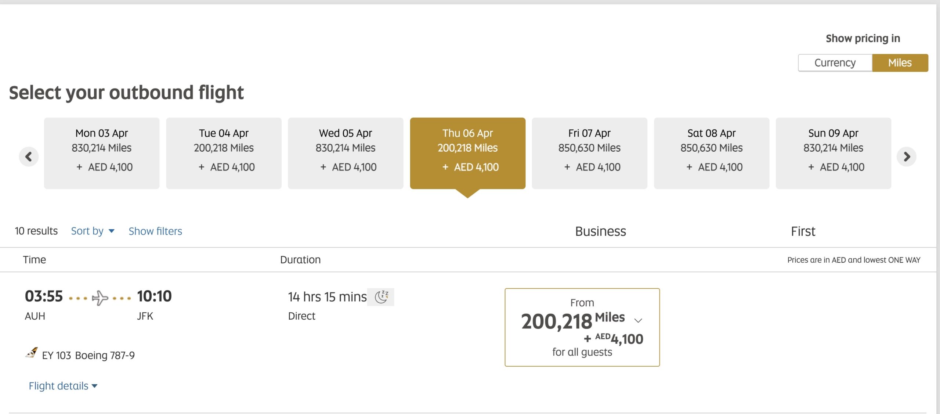
Task: Select Tue 04 Apr date tab
Action: click(x=224, y=153)
